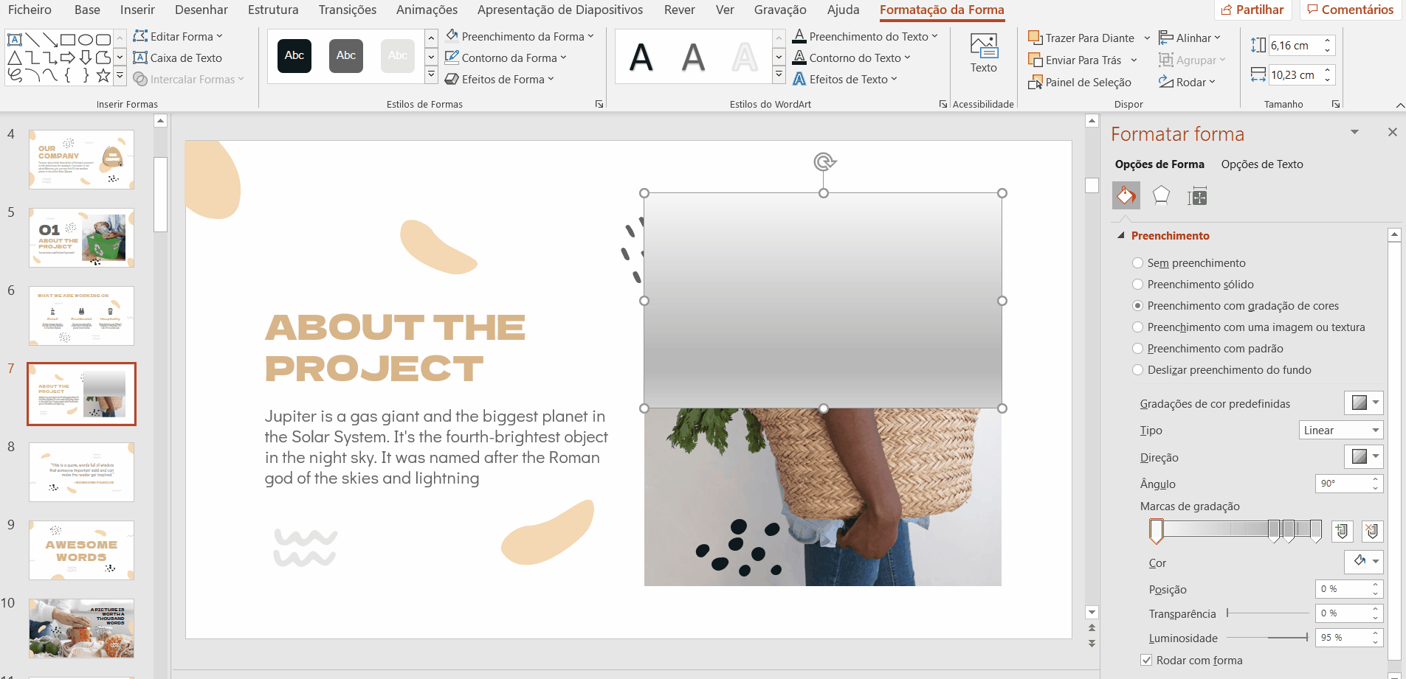
Task: Switch to the Transições ribbon tab
Action: [x=348, y=10]
